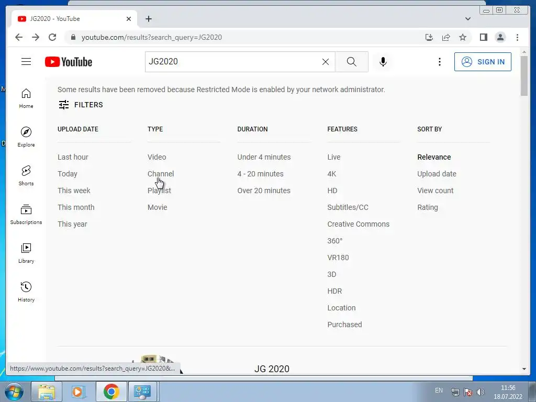Filter by This week
The height and width of the screenshot is (402, 536).
tap(74, 191)
